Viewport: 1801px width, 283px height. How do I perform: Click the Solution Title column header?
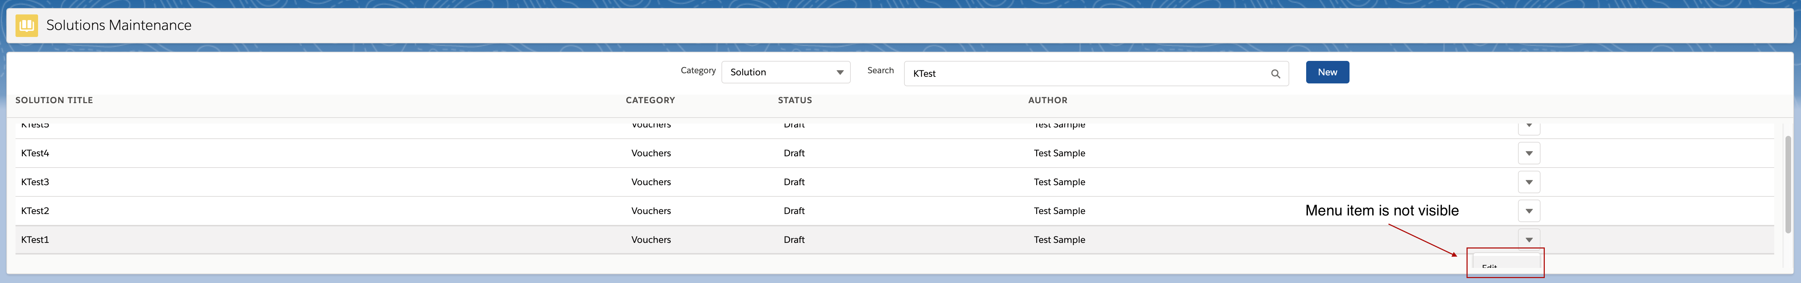tap(54, 101)
